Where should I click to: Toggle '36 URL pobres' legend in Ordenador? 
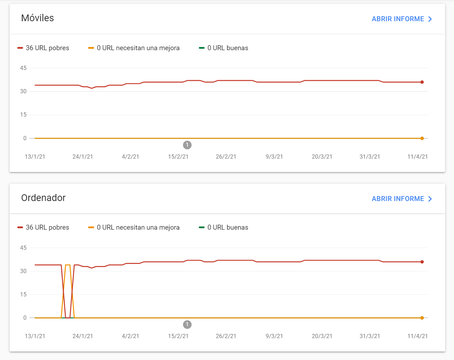point(43,228)
